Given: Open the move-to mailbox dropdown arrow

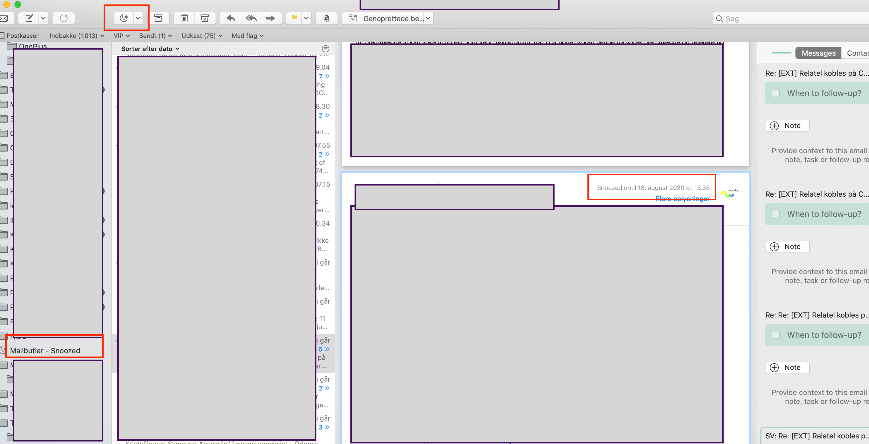Looking at the screenshot, I should 428,18.
